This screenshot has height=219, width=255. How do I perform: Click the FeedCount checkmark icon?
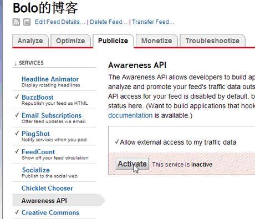pyautogui.click(x=17, y=151)
